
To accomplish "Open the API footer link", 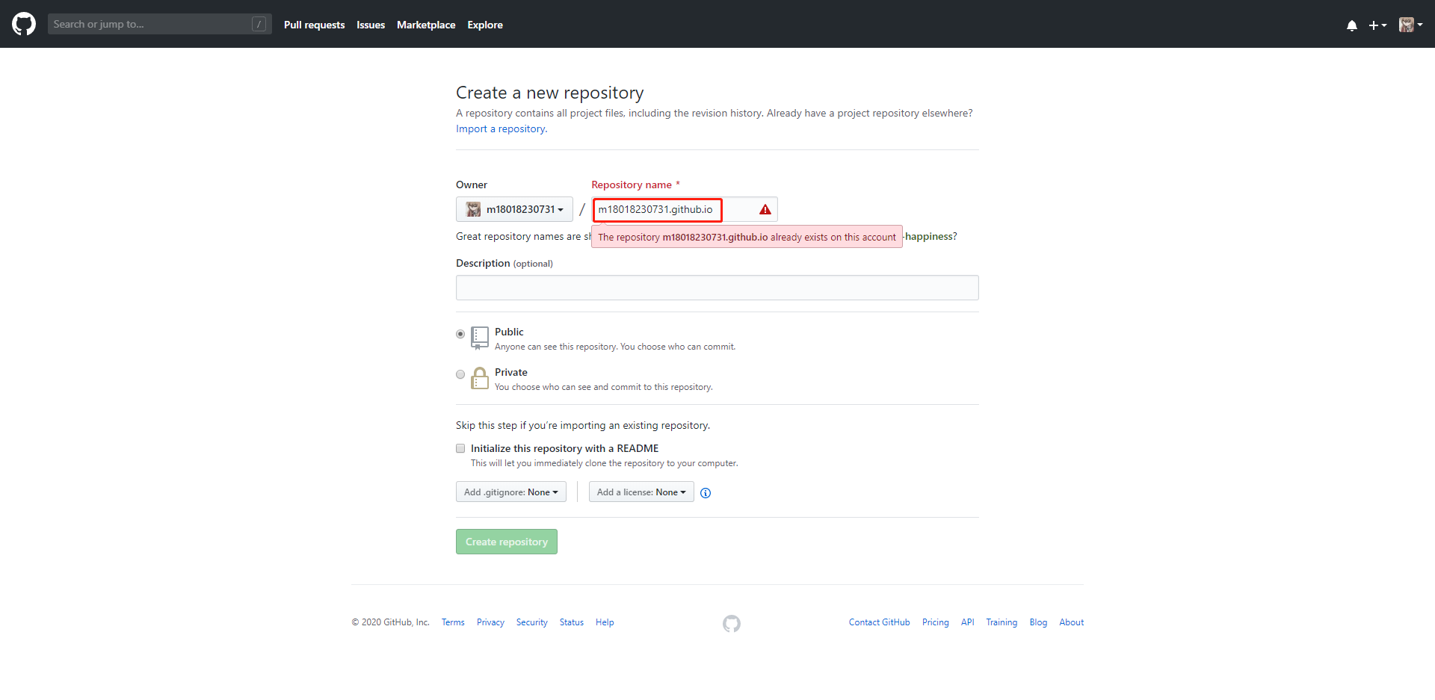I will [x=967, y=622].
